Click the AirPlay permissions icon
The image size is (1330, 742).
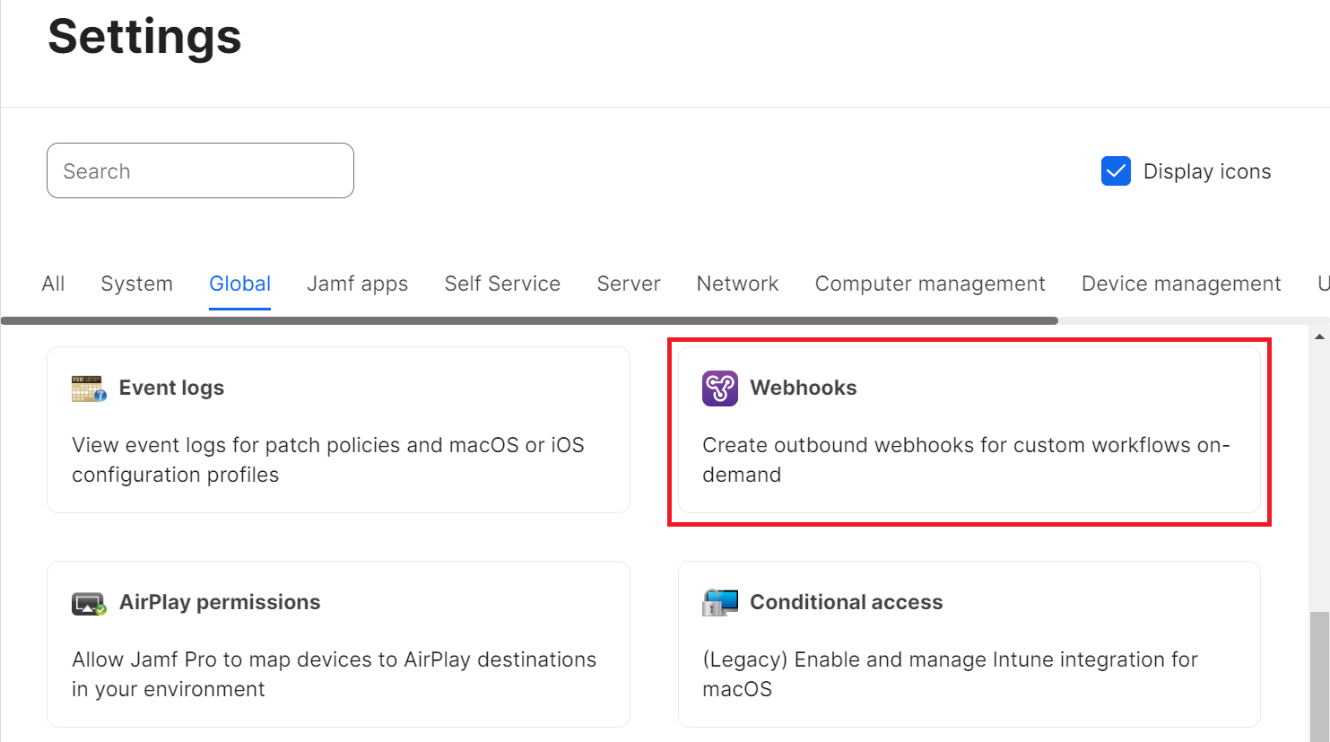point(89,603)
